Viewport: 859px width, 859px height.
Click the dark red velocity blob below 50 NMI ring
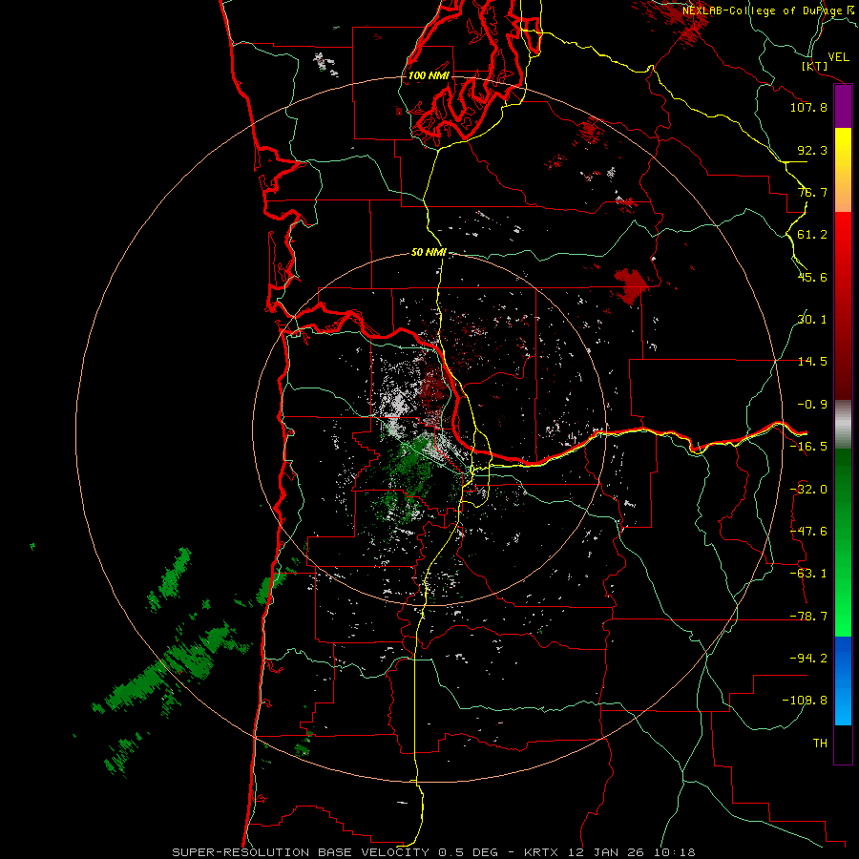coord(632,285)
